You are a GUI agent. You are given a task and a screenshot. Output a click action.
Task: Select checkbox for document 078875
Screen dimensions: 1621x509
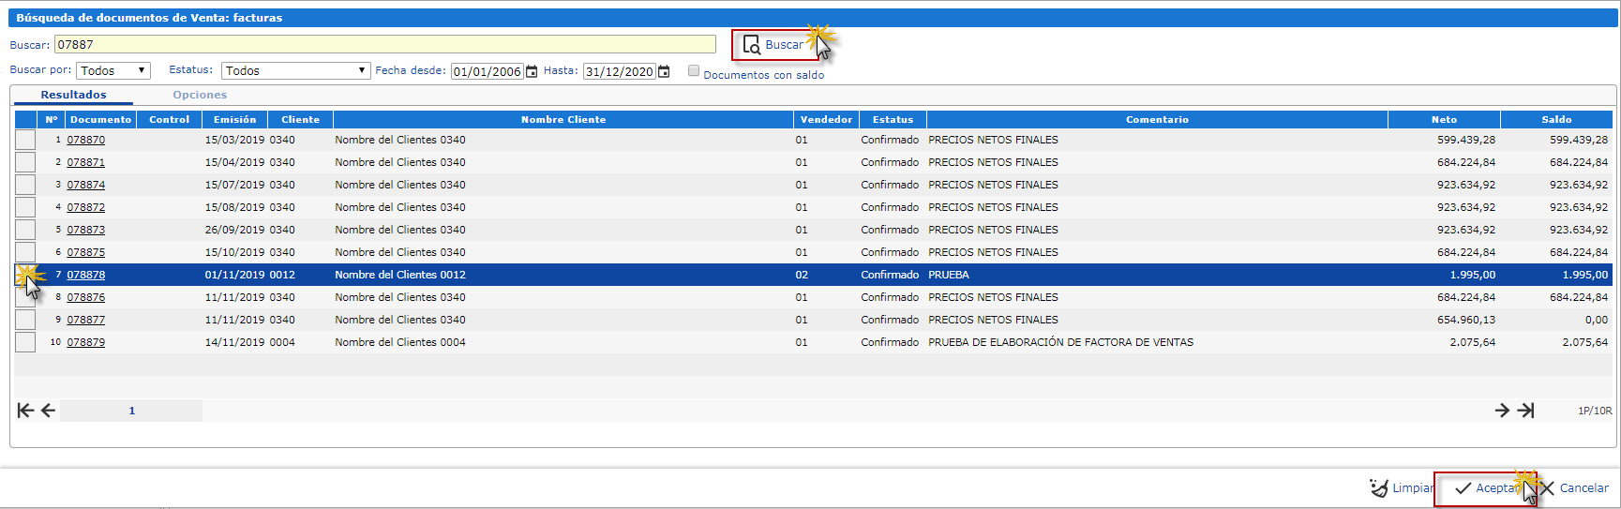25,252
